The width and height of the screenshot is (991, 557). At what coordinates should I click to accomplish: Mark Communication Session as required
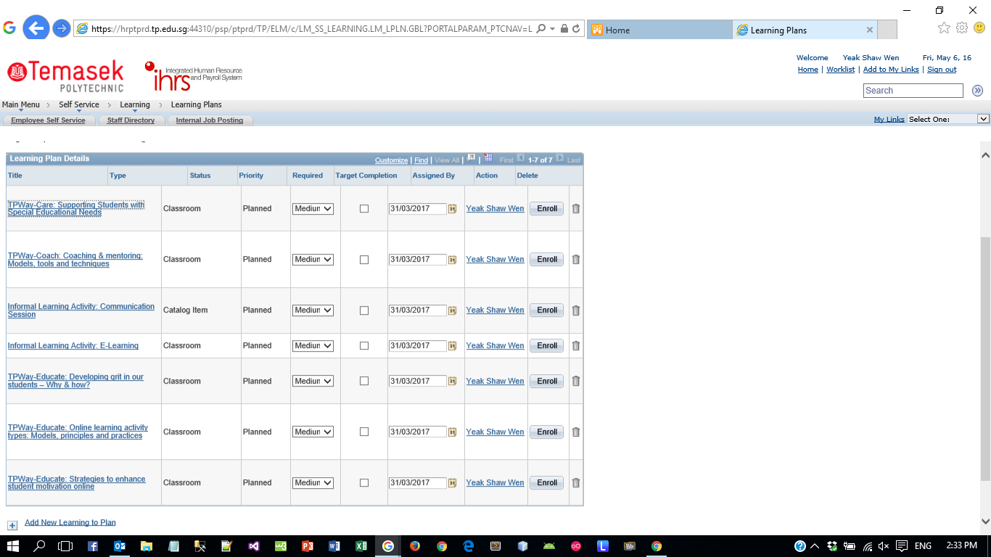point(364,310)
